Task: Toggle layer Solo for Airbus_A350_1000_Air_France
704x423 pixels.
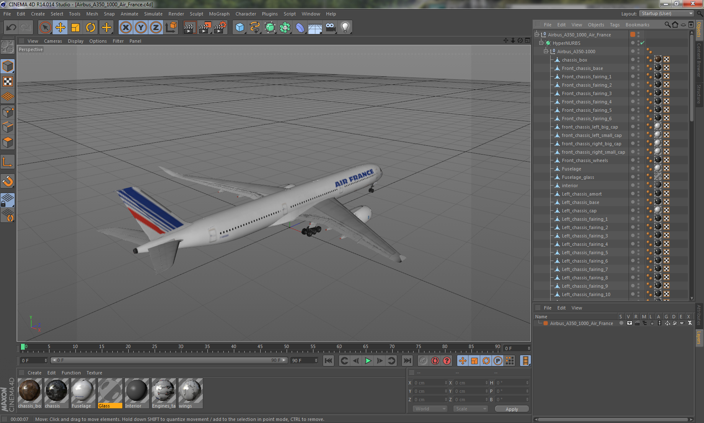Action: point(621,323)
